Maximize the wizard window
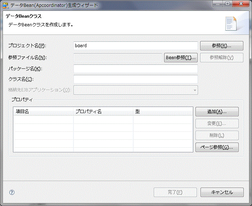Viewport: 252px width, 206px height. 228,4
